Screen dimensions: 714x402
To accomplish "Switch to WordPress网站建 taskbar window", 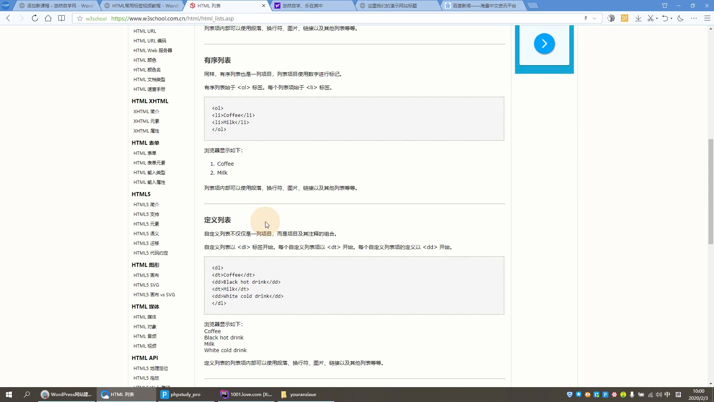I will tap(67, 395).
